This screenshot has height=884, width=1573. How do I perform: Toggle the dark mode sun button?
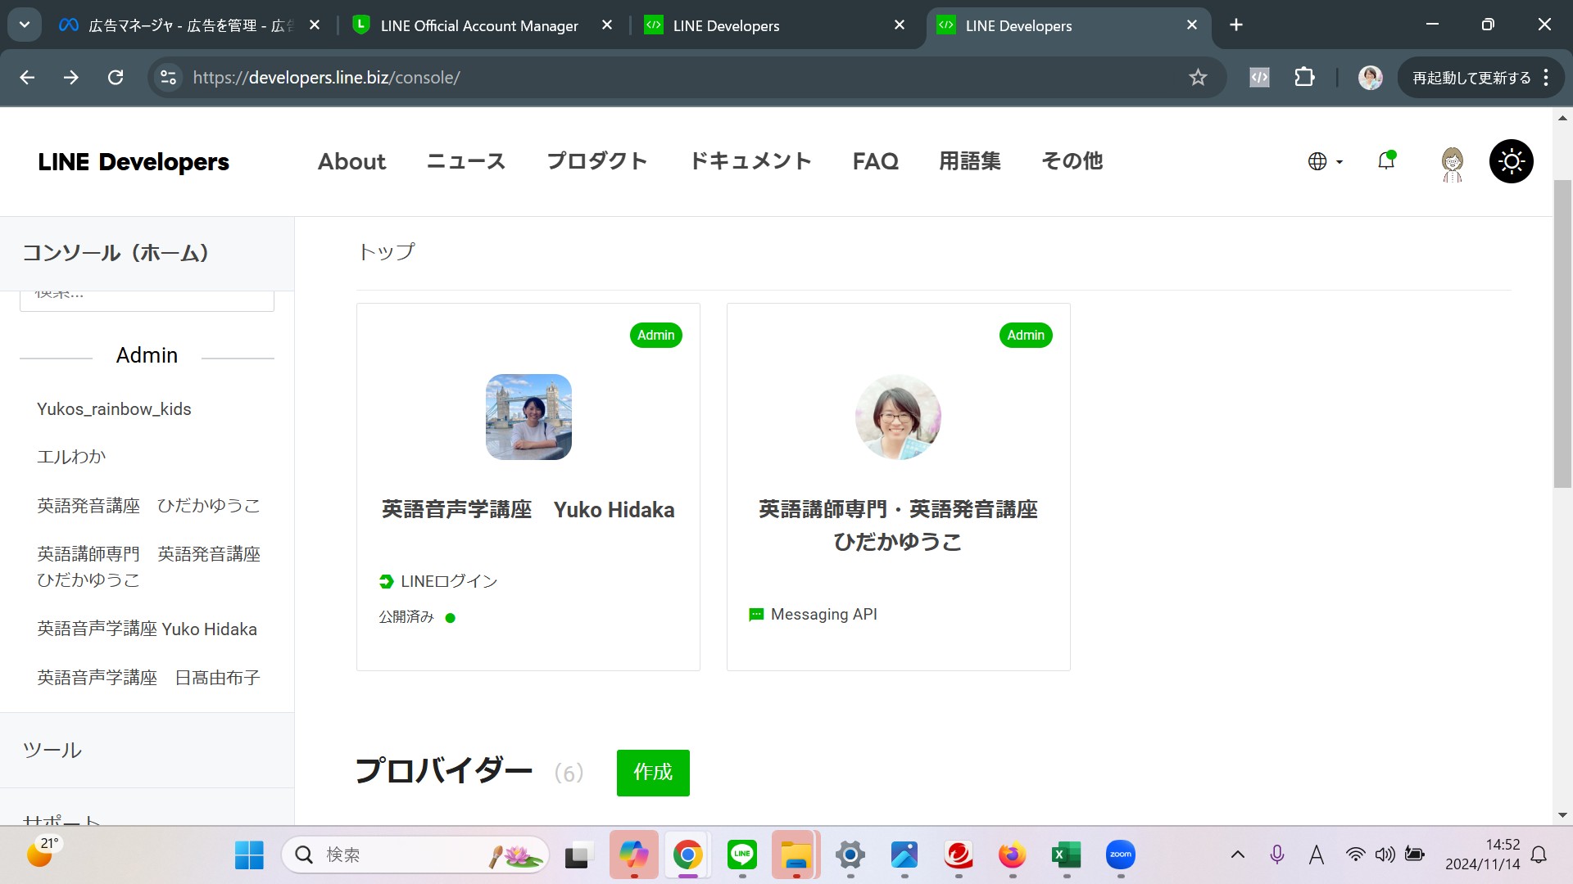pyautogui.click(x=1511, y=161)
